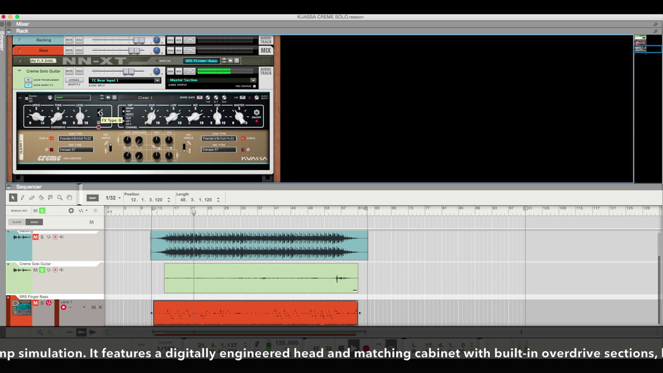663x373 pixels.
Task: Select the Arrow selection tool
Action: click(13, 198)
